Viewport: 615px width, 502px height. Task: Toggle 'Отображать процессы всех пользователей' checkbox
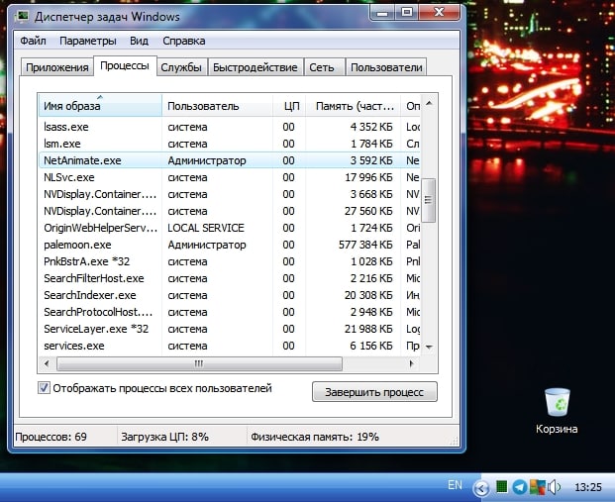pyautogui.click(x=44, y=388)
